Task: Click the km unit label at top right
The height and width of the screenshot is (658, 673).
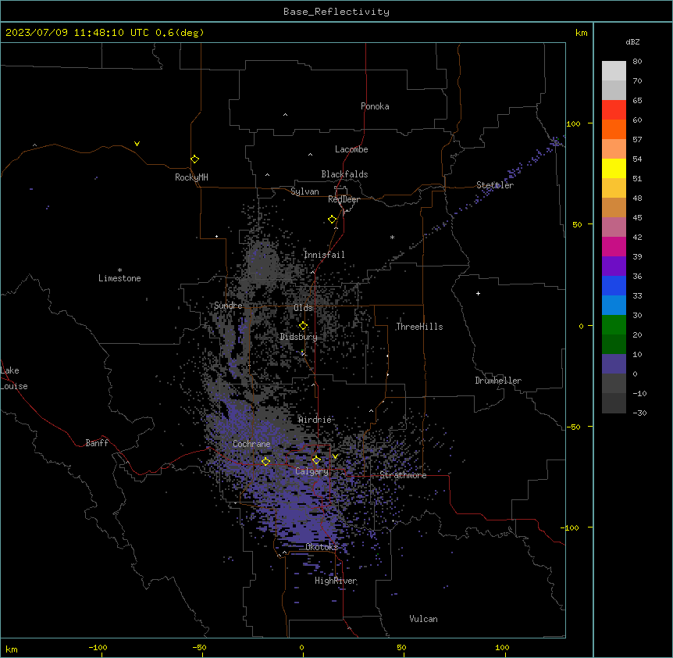Action: [x=581, y=33]
